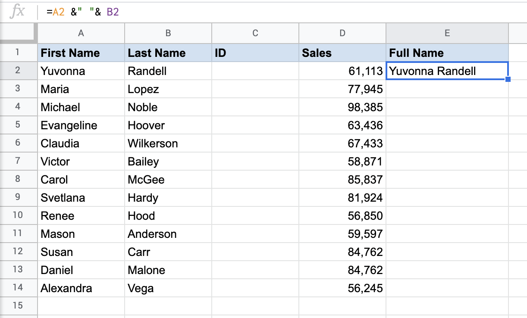The width and height of the screenshot is (527, 318).
Task: Click the select-all corner box
Action: 18,33
